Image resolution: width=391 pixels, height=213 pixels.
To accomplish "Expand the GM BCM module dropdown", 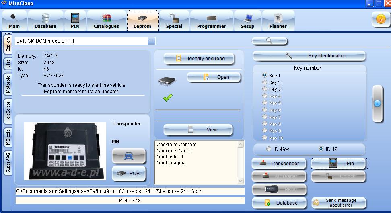I will click(x=151, y=41).
